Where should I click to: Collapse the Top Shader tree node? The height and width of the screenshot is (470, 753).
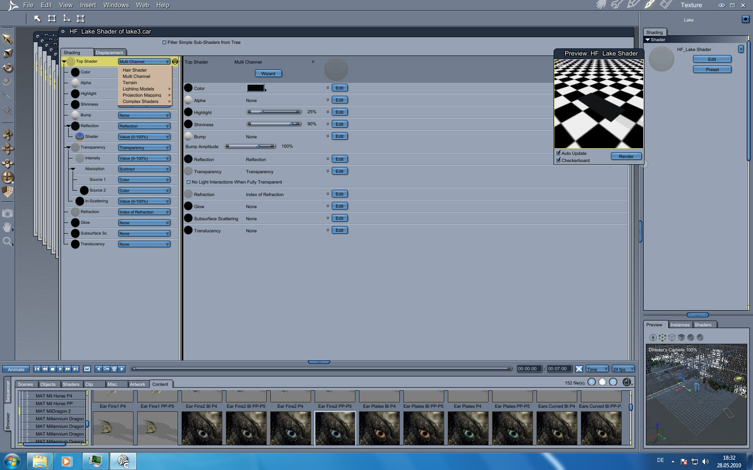[x=64, y=62]
